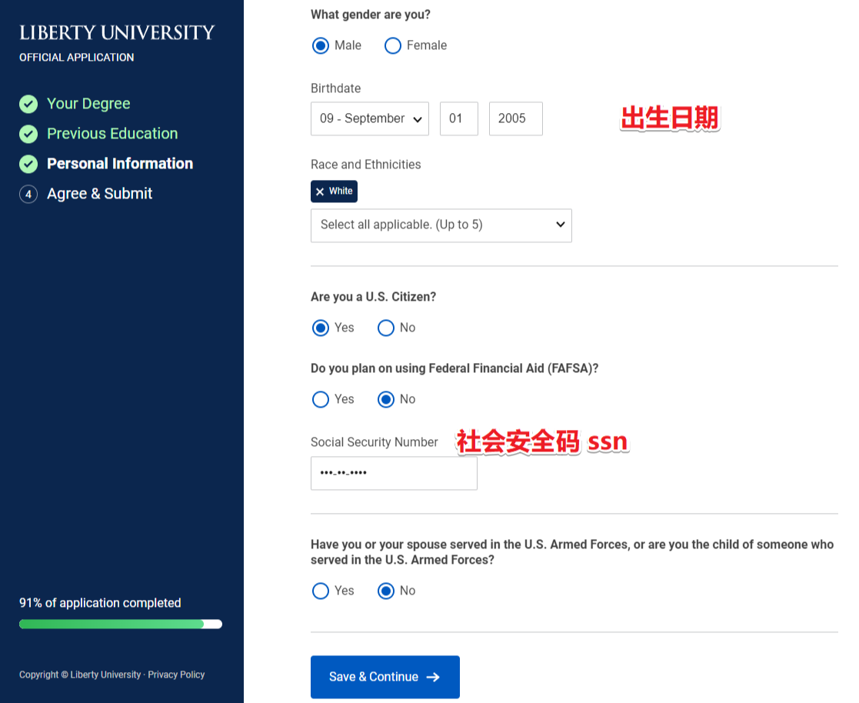Screen dimensions: 859x703
Task: Choose Yes for Federal Financial Aid
Action: [x=321, y=399]
